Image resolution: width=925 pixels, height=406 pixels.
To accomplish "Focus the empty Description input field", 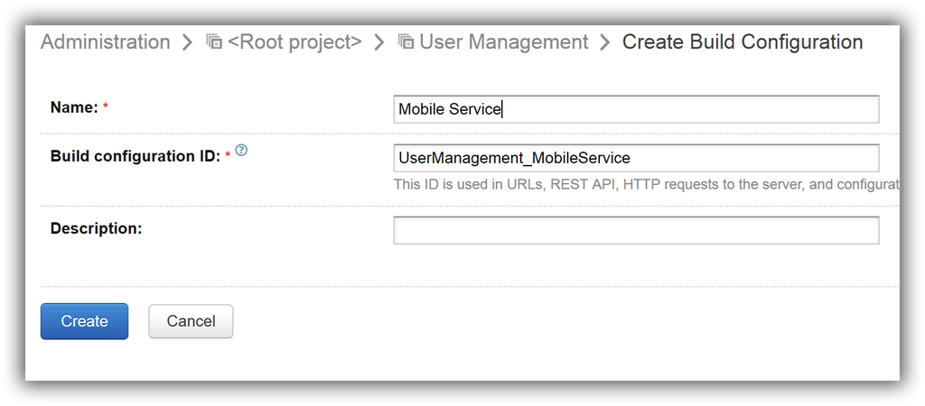I will tap(636, 230).
